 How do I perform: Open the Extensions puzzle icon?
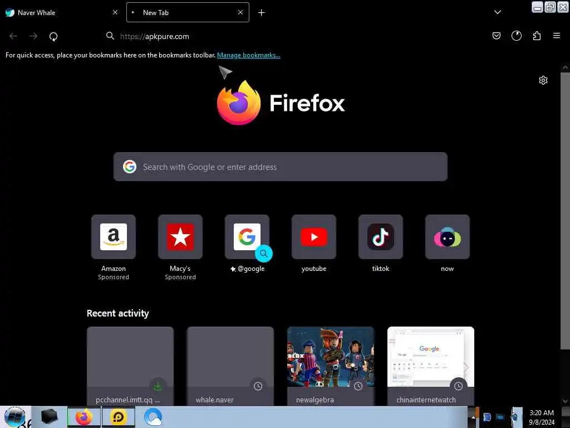[x=537, y=36]
